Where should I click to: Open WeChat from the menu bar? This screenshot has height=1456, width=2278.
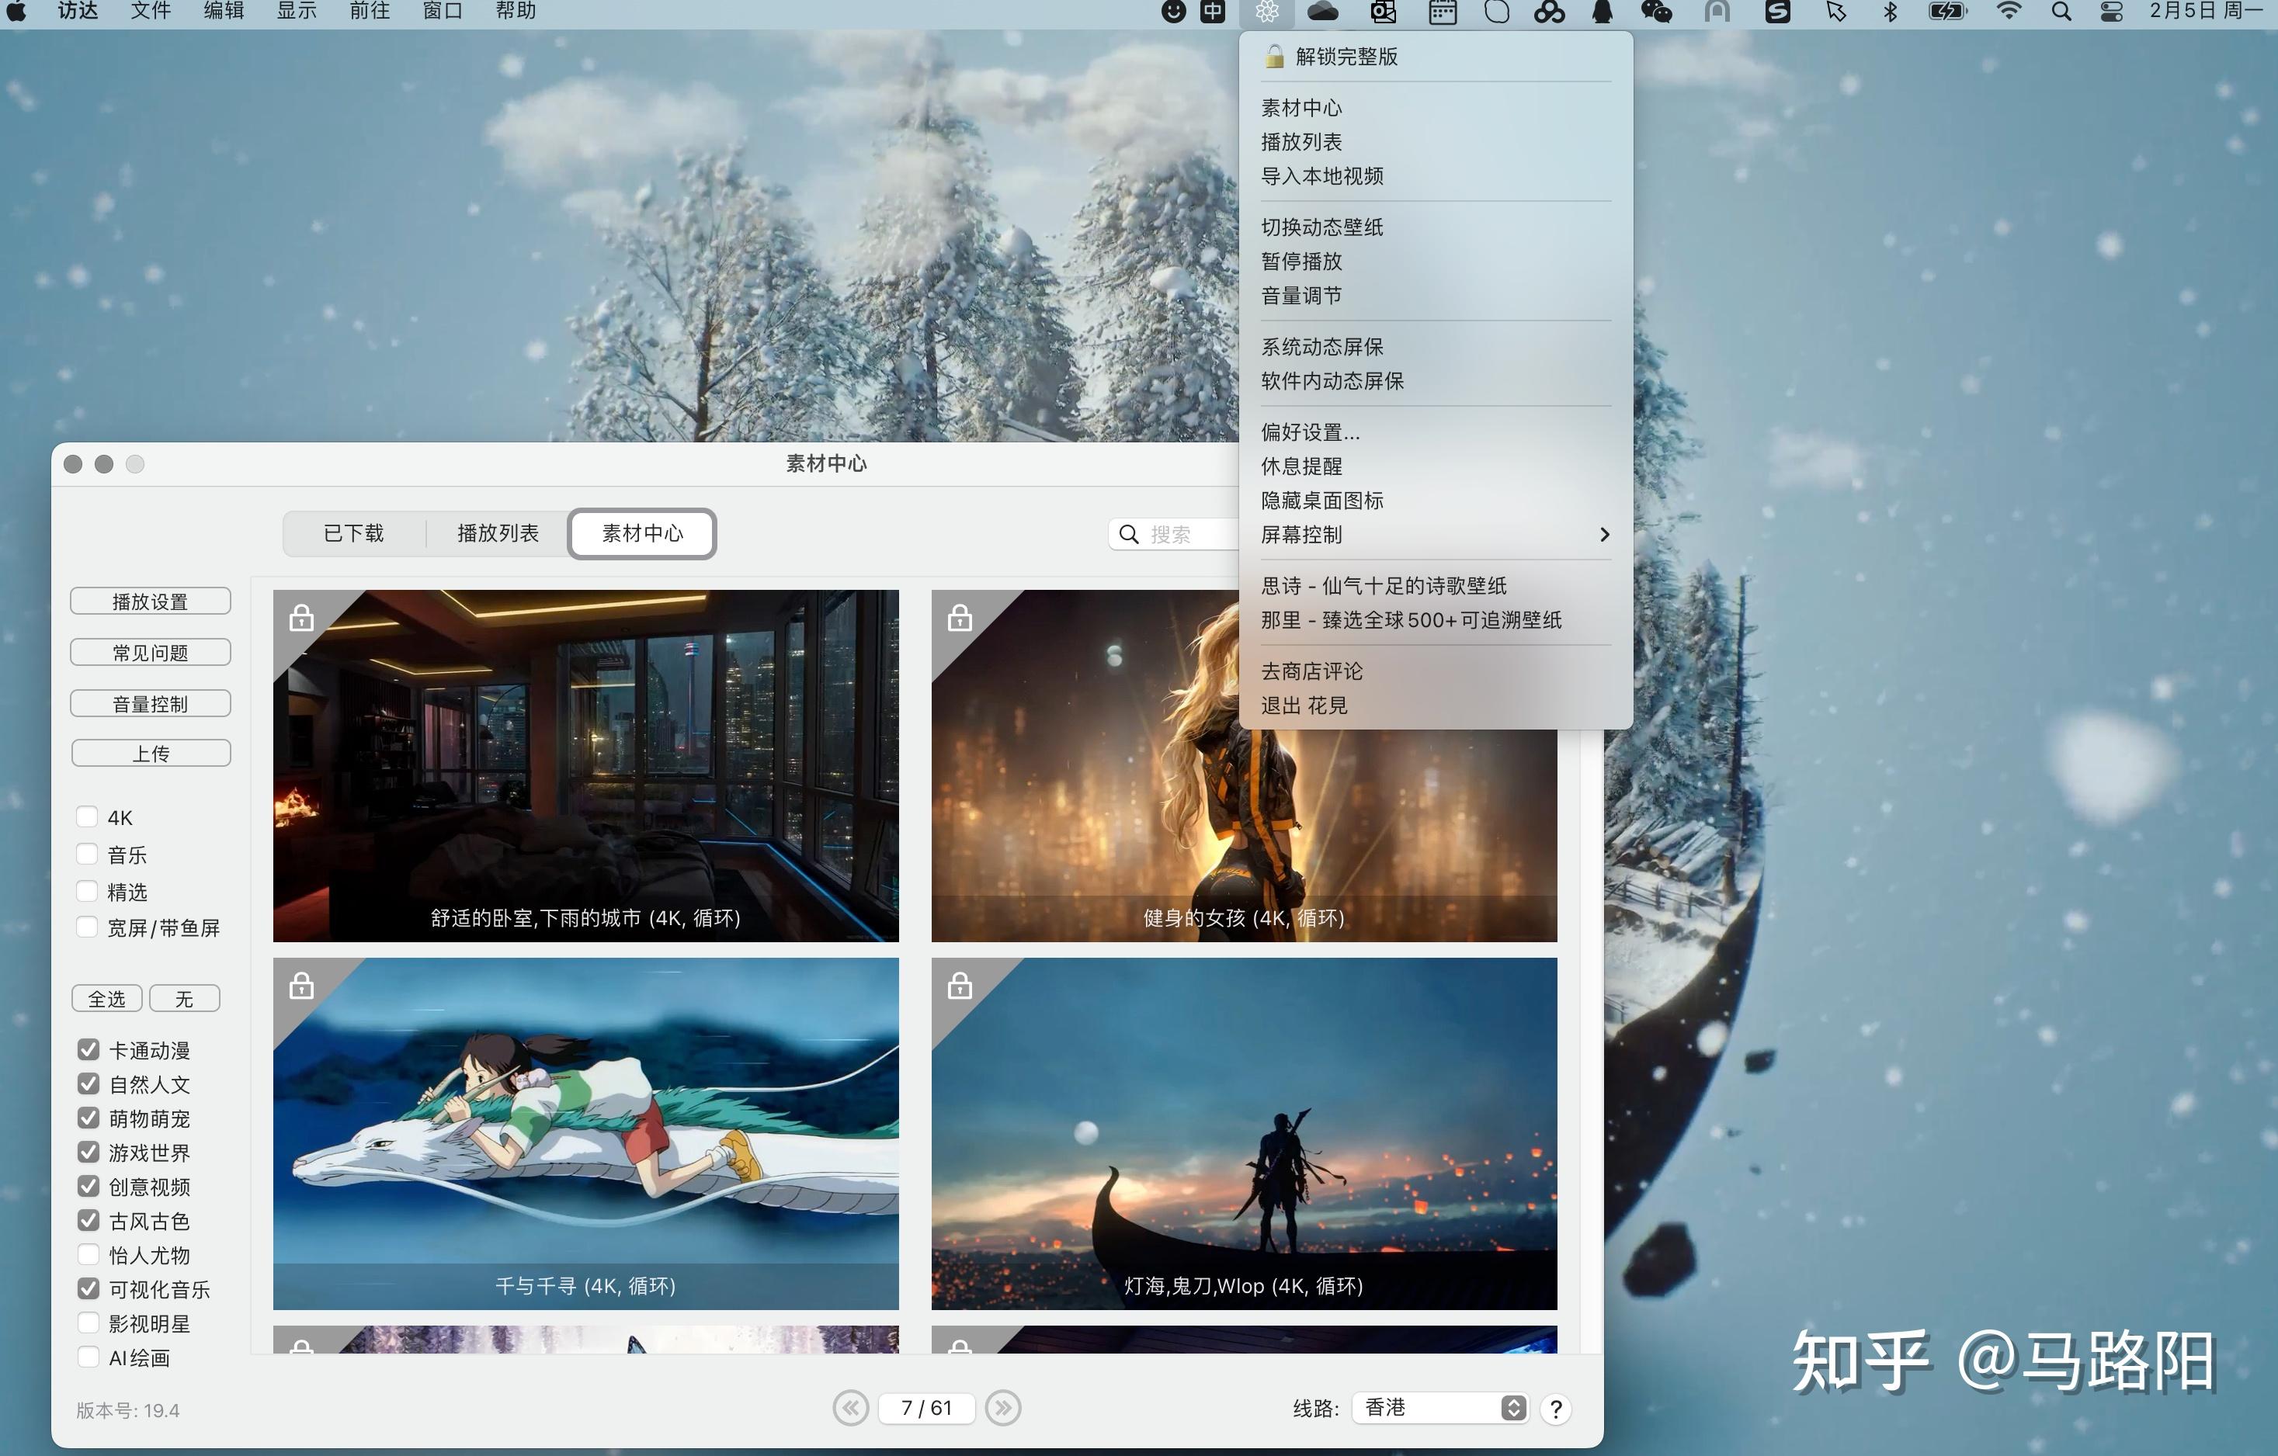[x=1658, y=13]
